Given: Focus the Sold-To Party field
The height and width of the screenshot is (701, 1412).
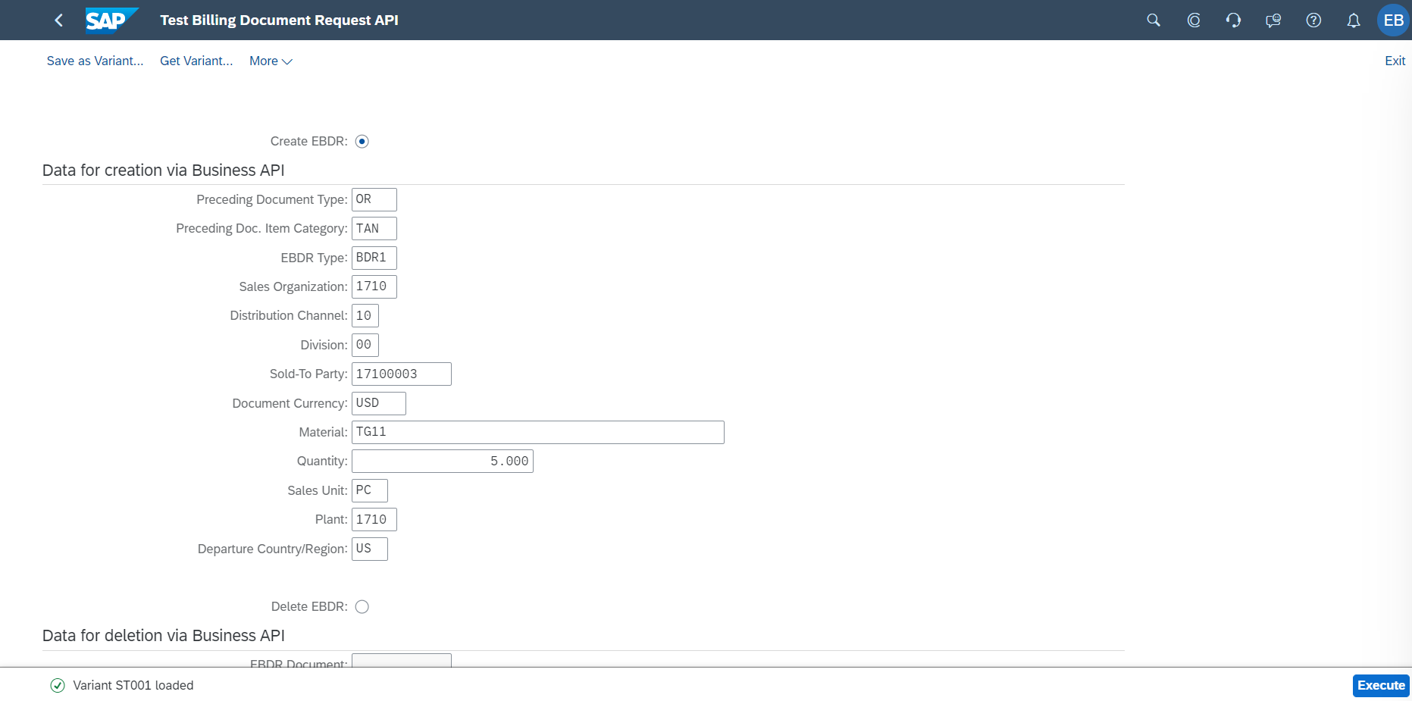Looking at the screenshot, I should tap(401, 374).
